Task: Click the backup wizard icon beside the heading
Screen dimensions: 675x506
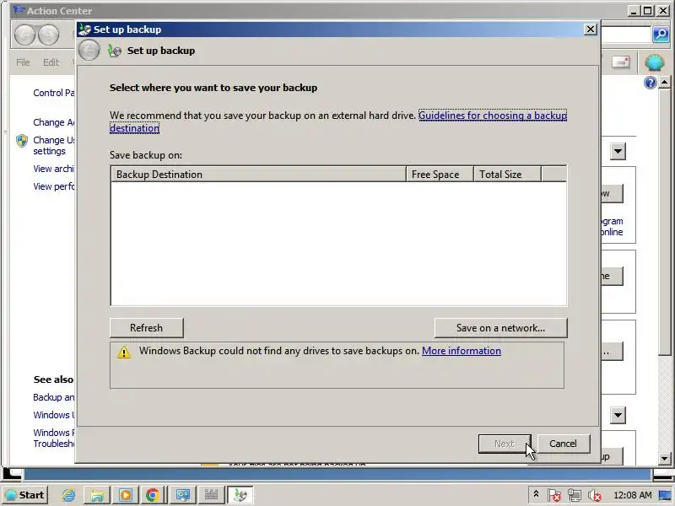Action: (x=115, y=51)
